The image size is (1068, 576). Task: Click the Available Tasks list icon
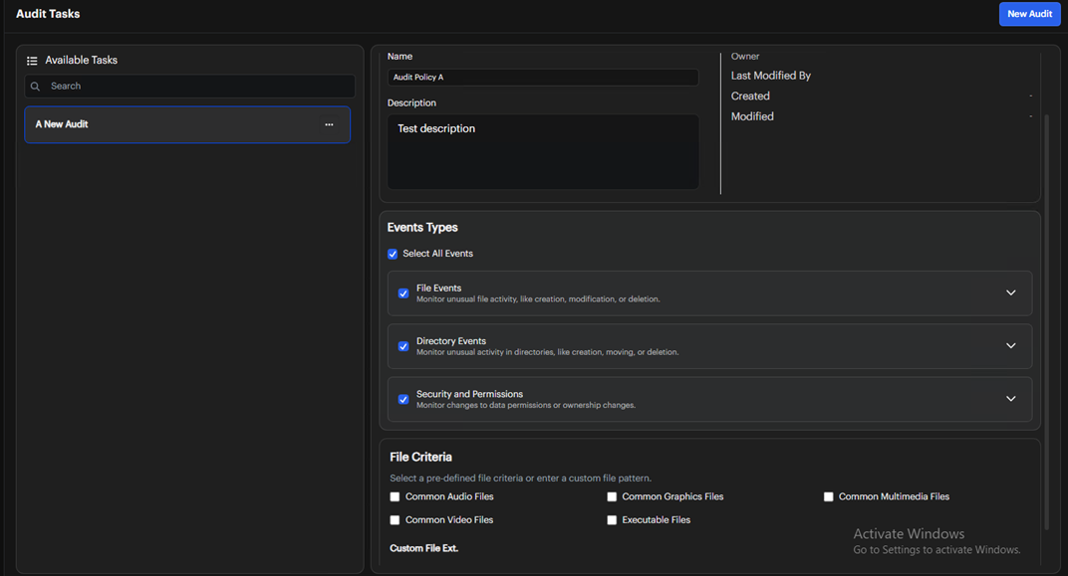pos(32,61)
